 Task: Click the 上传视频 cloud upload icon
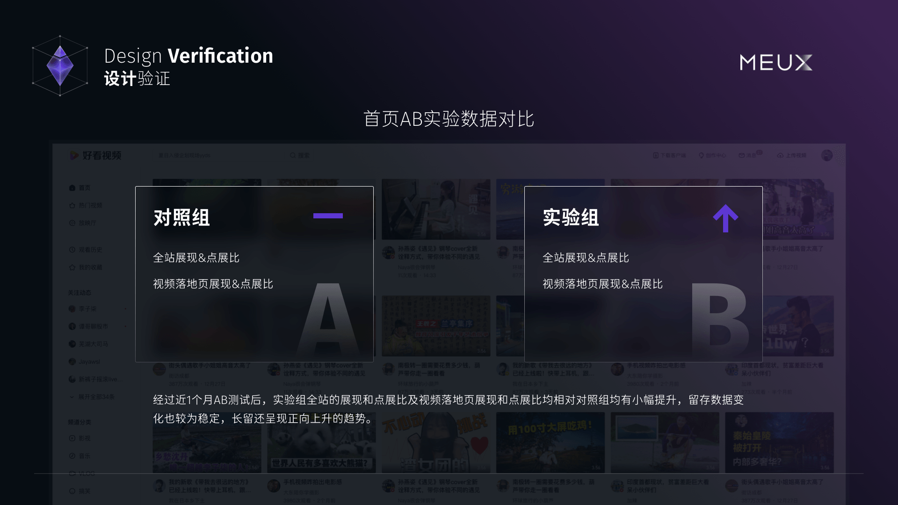(780, 155)
